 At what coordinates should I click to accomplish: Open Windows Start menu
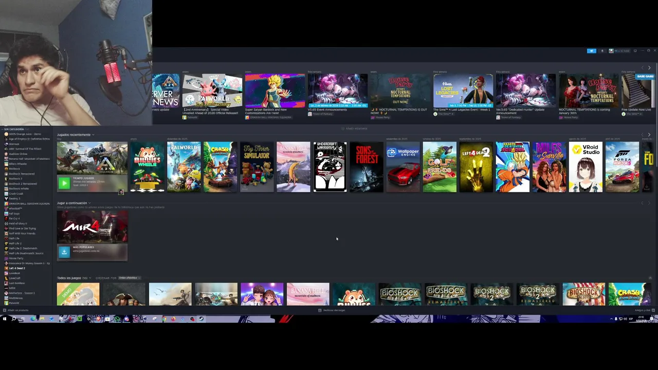tap(5, 319)
